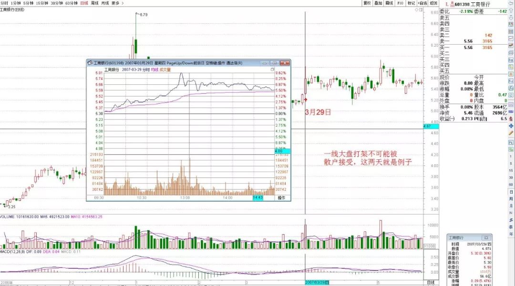
Task: Click the 2007/03/29 date marker on the time axis
Action: (x=317, y=282)
